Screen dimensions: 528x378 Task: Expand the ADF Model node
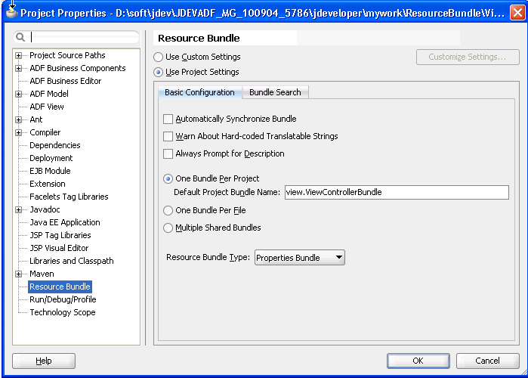(19, 94)
